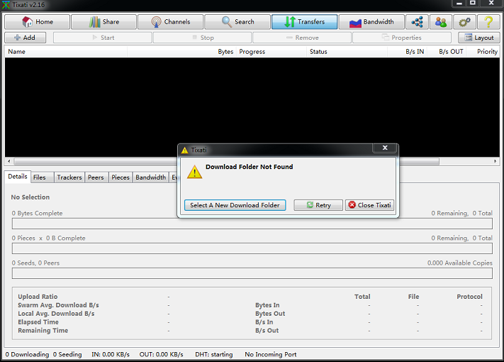504x362 pixels.
Task: Select the Pieces tab
Action: [x=121, y=177]
